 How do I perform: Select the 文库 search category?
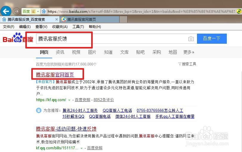click(x=124, y=52)
